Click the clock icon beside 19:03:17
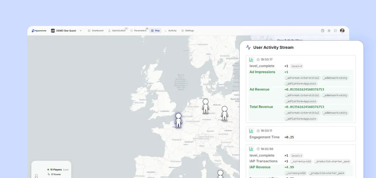 [258, 59]
